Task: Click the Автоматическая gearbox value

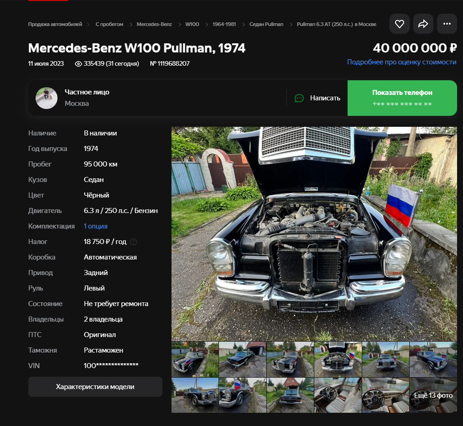Action: pyautogui.click(x=110, y=257)
